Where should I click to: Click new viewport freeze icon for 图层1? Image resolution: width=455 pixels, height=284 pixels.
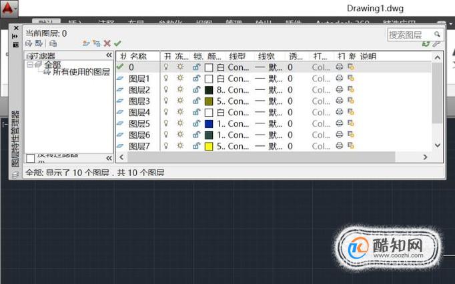[351, 78]
